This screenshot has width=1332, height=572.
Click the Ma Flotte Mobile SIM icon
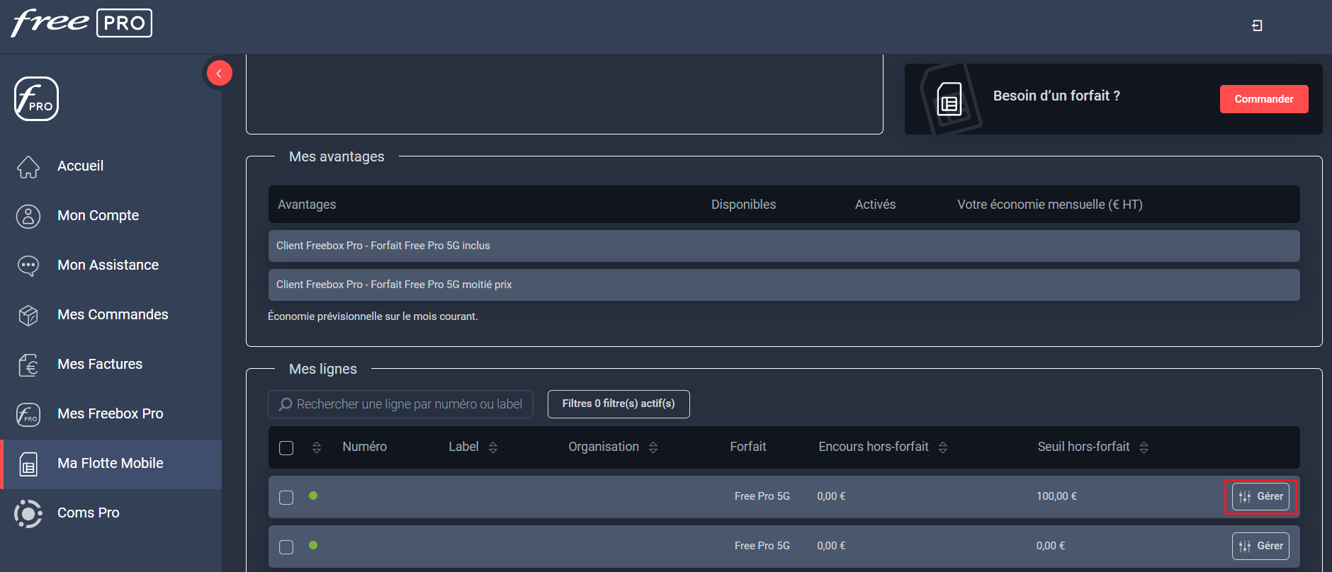[x=28, y=464]
